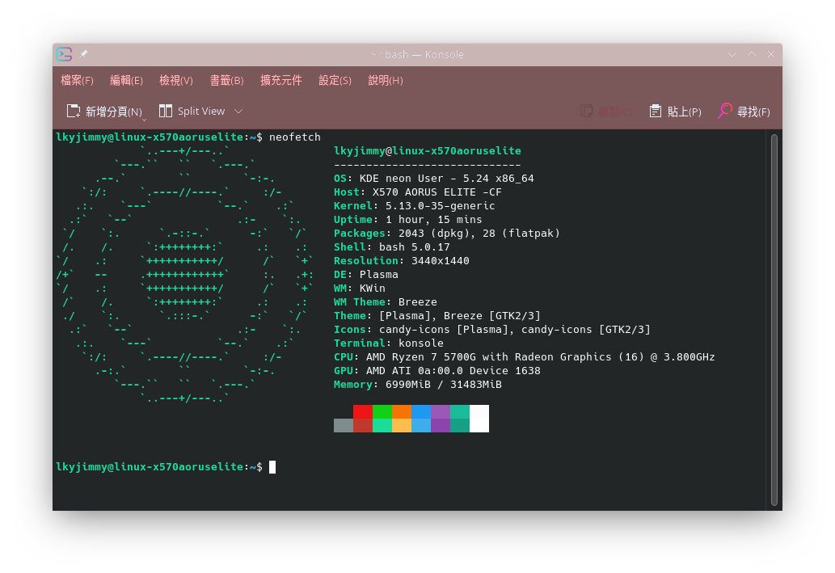The width and height of the screenshot is (835, 573).
Task: Click the orange color block
Action: pos(402,411)
